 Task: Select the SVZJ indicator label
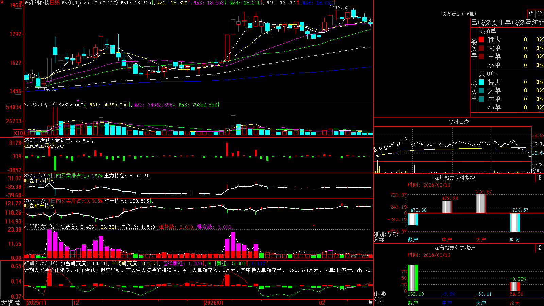point(30,140)
